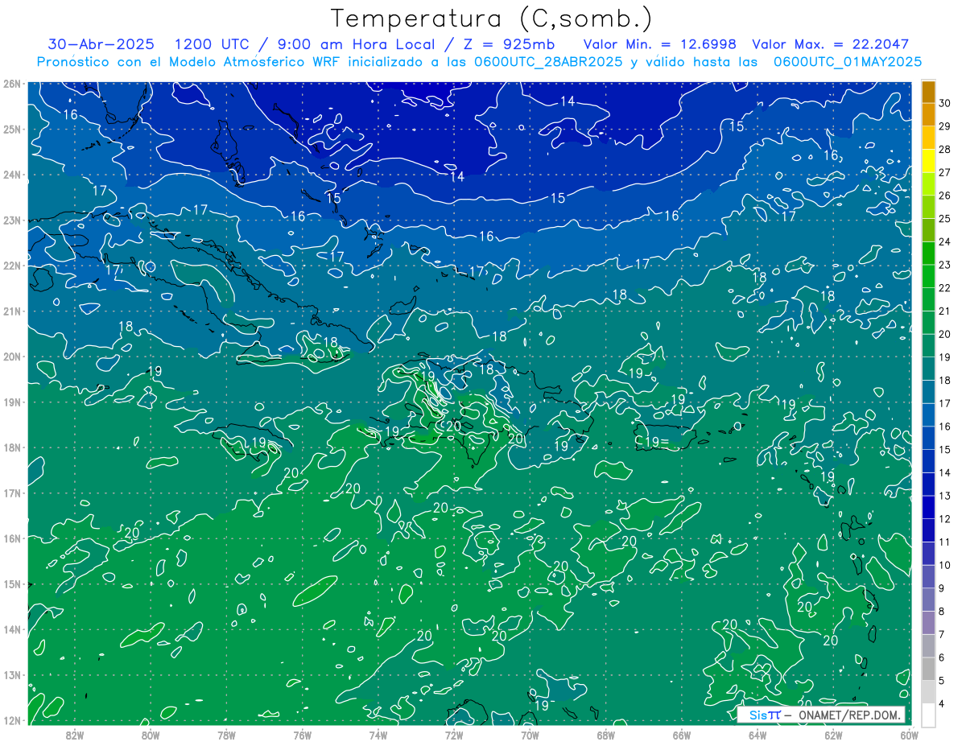The width and height of the screenshot is (966, 746).
Task: Click the brown-orange swatch at the top of the temperature scale
Action: point(928,92)
